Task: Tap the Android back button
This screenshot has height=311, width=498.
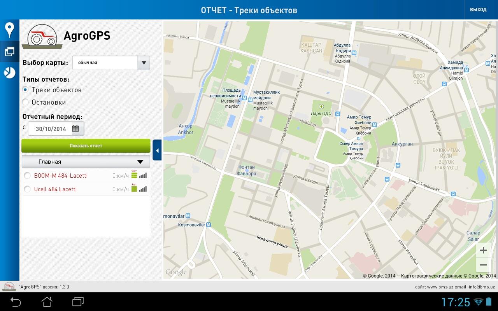Action: tap(16, 302)
